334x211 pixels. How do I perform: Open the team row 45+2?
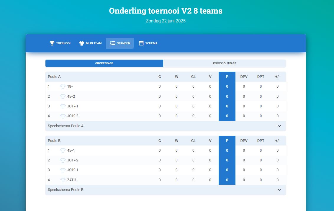tap(71, 96)
